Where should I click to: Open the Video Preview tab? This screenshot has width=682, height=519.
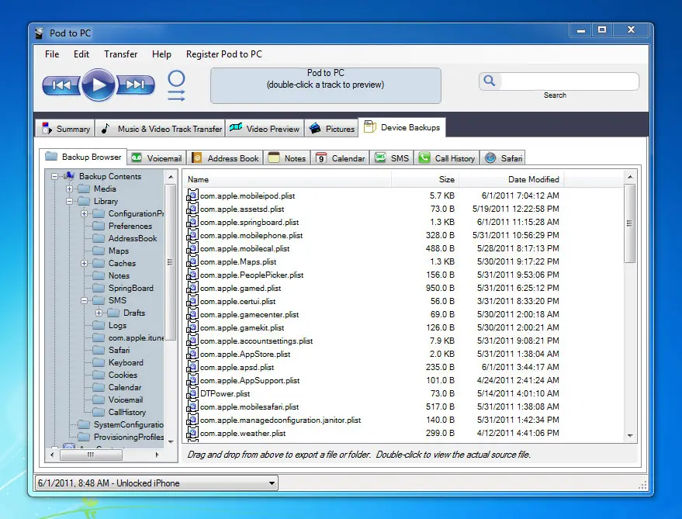point(265,129)
